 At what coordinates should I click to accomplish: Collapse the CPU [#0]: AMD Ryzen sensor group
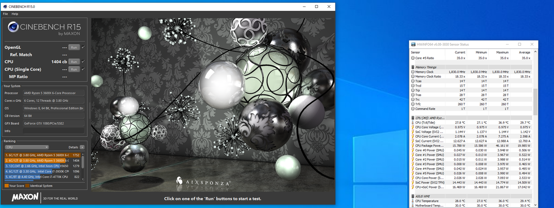pyautogui.click(x=412, y=118)
